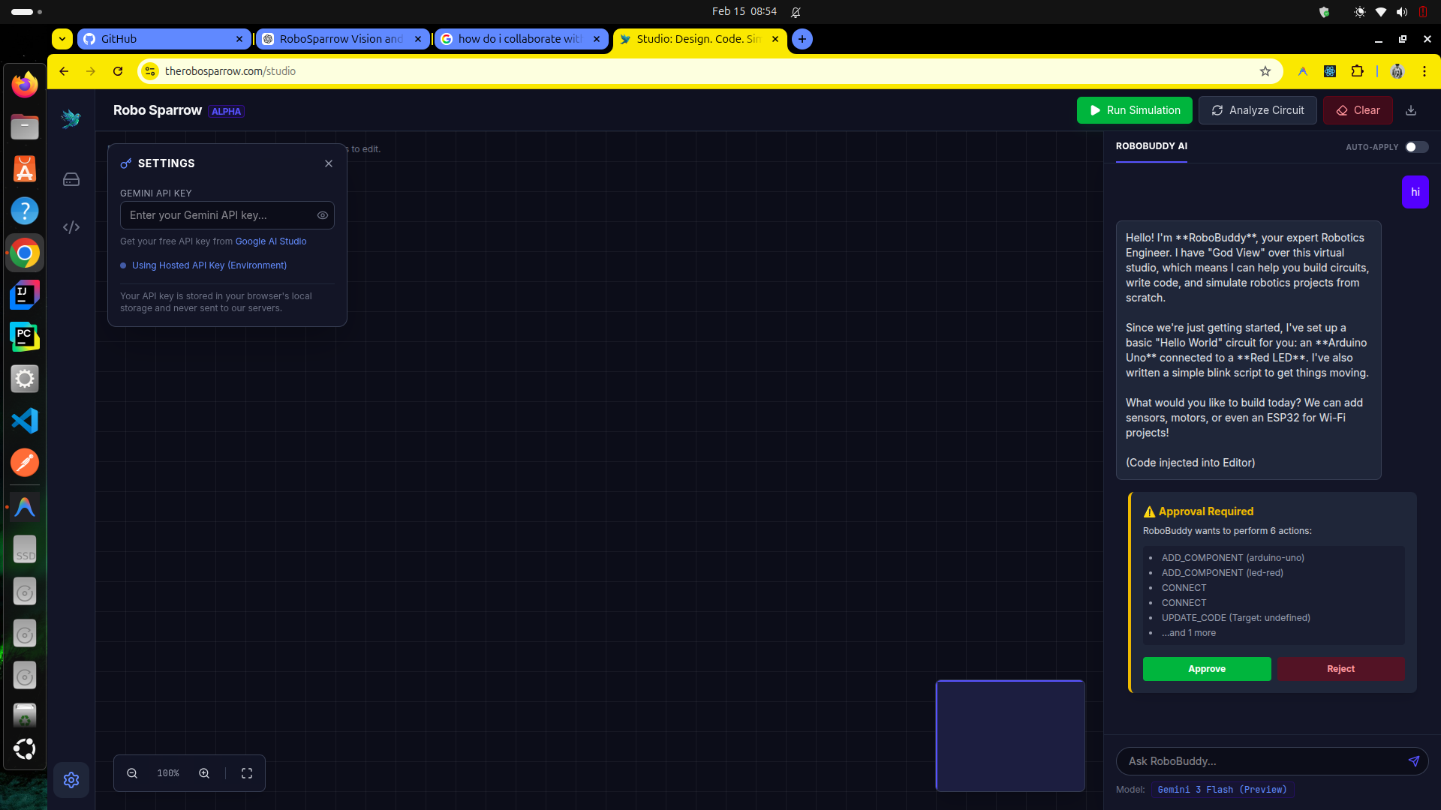
Task: Open Chrome tab search dropdown arrow
Action: click(x=62, y=39)
